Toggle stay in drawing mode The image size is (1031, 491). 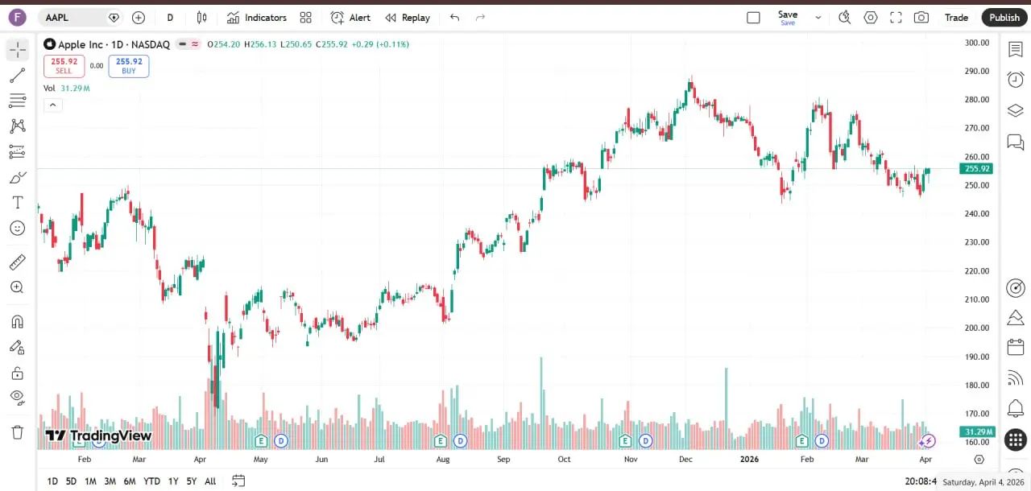click(18, 347)
